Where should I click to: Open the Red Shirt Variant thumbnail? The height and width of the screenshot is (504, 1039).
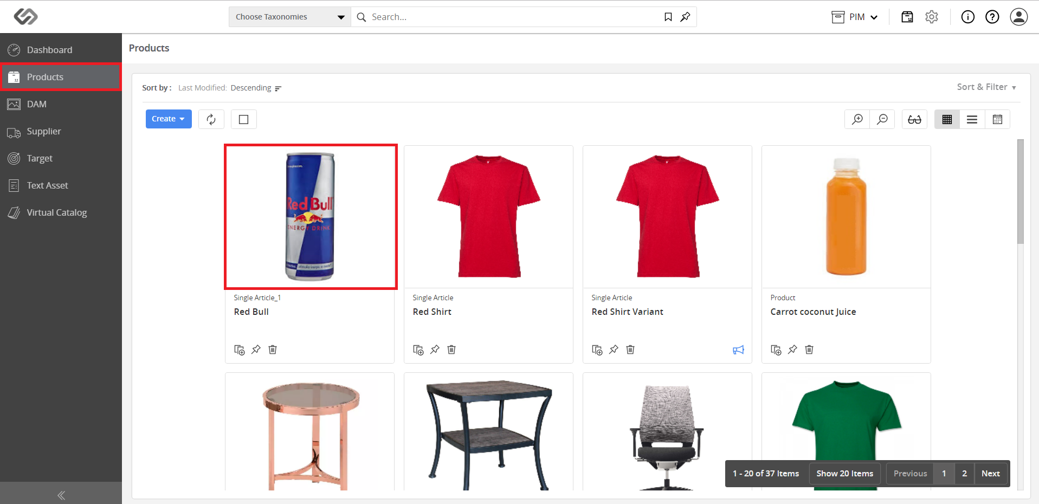[x=667, y=217]
